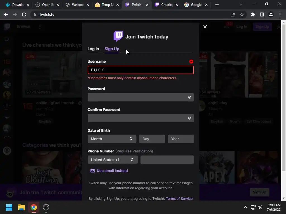The image size is (286, 214).
Task: Open the live stream thumbnail with 20.2K viewers
Action: tap(52, 74)
